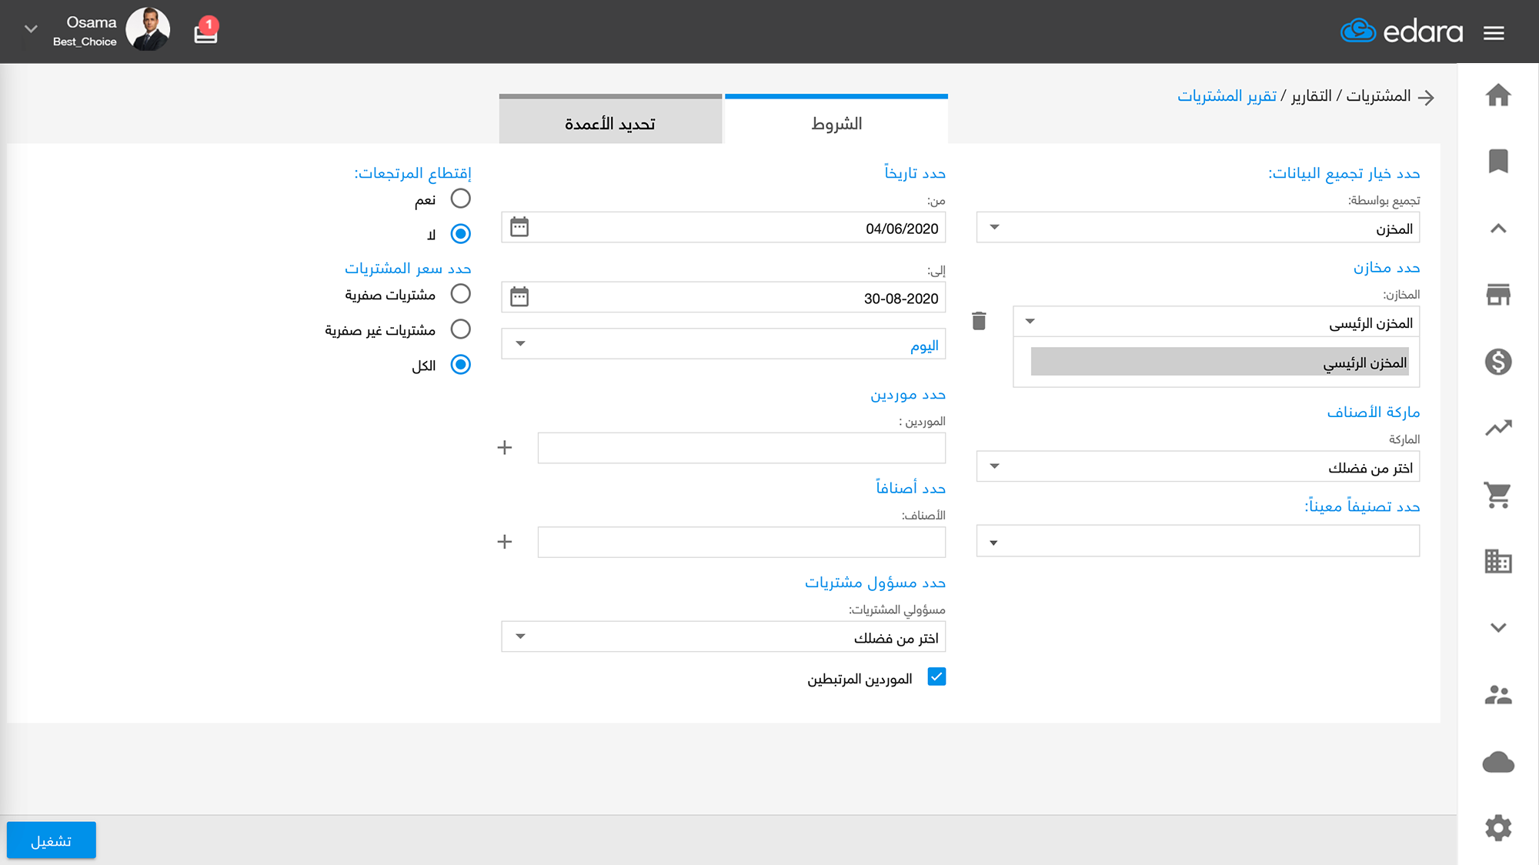Click the plus icon next to suppliers field

(x=505, y=448)
